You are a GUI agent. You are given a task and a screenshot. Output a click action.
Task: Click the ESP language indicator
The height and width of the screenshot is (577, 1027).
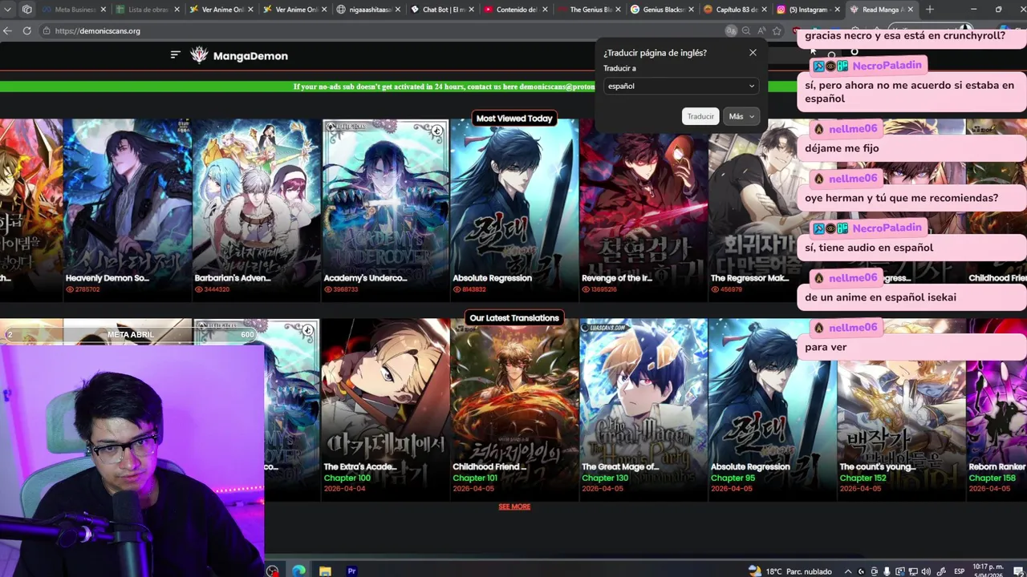(960, 571)
